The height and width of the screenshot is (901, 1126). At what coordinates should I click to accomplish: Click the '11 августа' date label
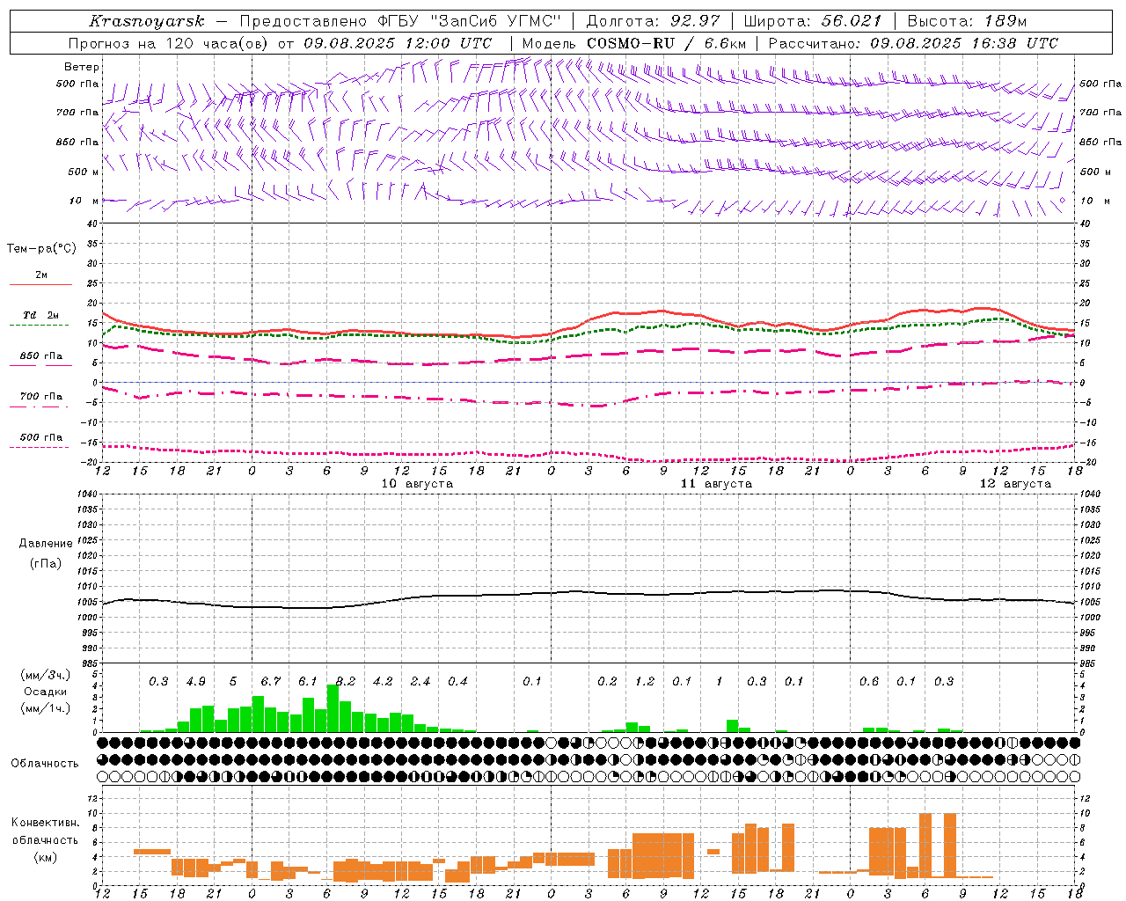tap(716, 484)
